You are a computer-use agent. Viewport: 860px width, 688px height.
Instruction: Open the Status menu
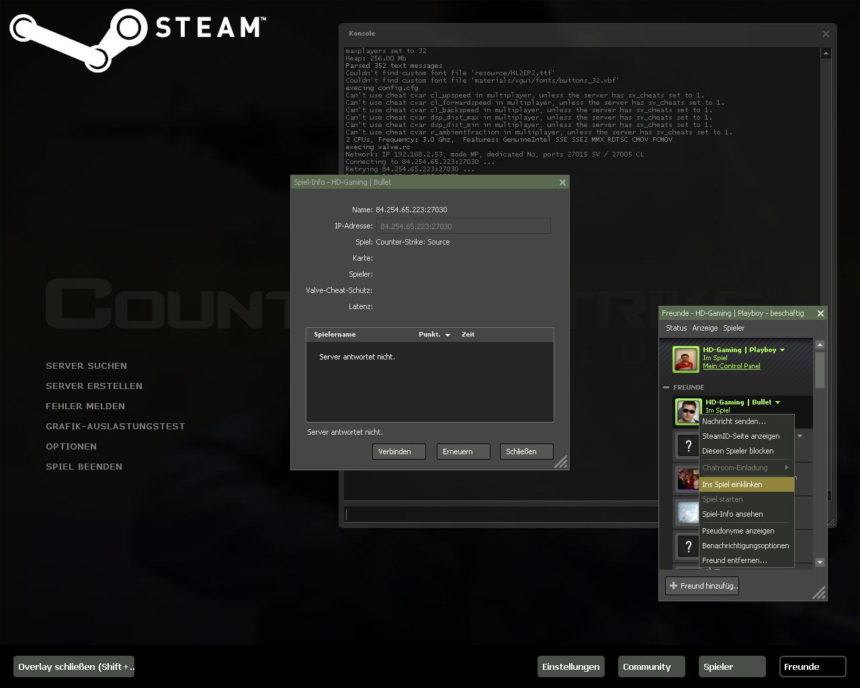tap(676, 328)
